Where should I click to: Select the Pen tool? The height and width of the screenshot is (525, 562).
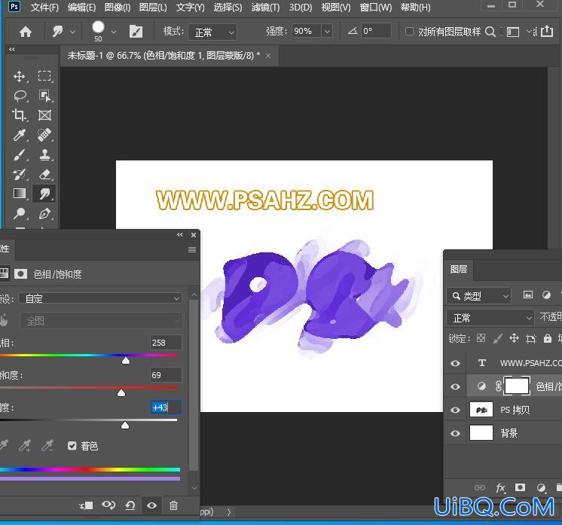point(44,214)
